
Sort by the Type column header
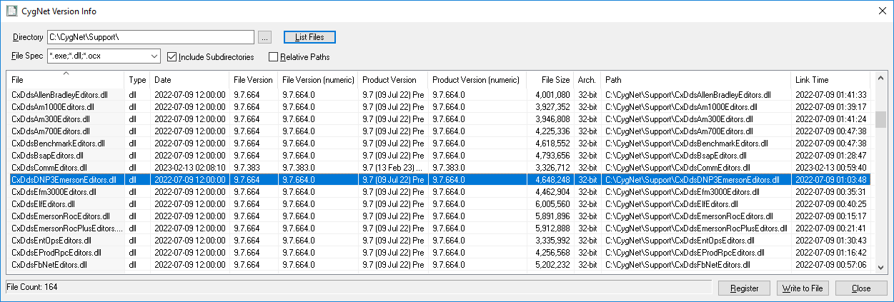click(x=138, y=80)
